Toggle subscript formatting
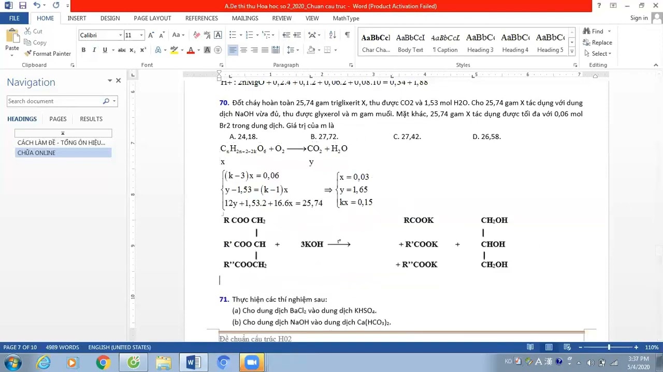The image size is (663, 372). [x=133, y=50]
